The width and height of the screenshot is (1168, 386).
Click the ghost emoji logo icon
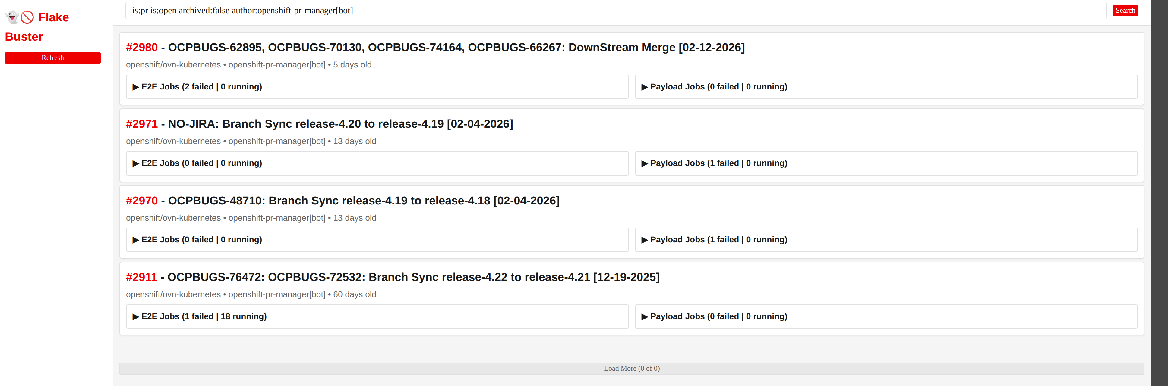point(12,17)
